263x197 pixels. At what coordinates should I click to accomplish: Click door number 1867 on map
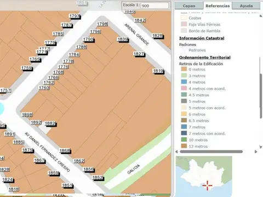[x=39, y=160]
